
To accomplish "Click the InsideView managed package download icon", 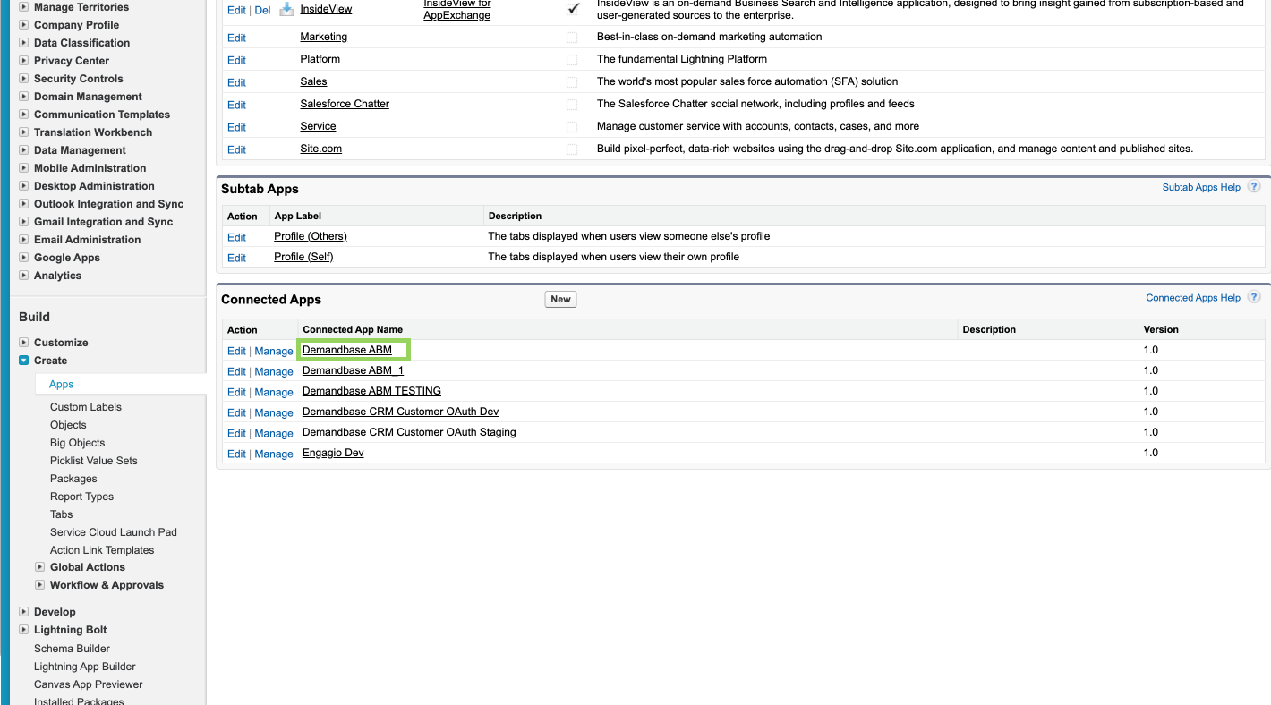I will tap(286, 10).
